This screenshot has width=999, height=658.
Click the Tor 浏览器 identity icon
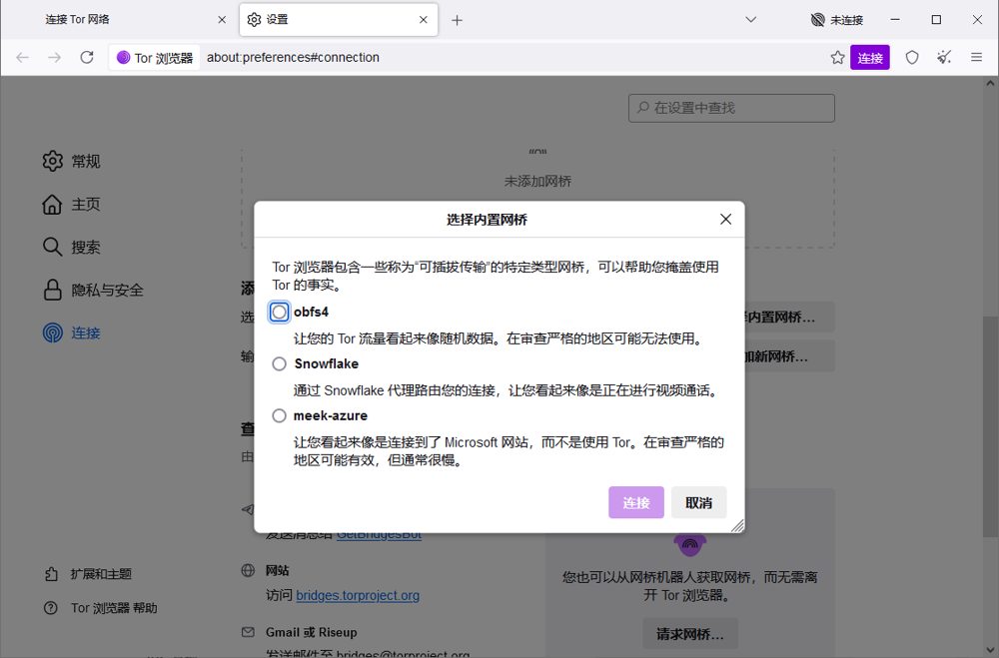[155, 58]
